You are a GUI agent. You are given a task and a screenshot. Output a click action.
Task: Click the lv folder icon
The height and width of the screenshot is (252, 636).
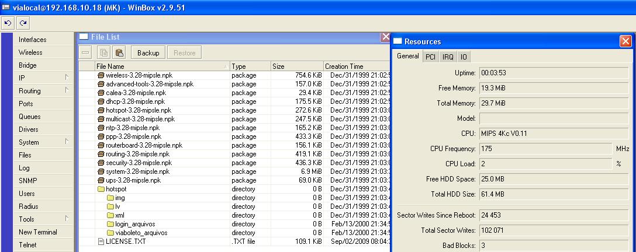tap(110, 206)
